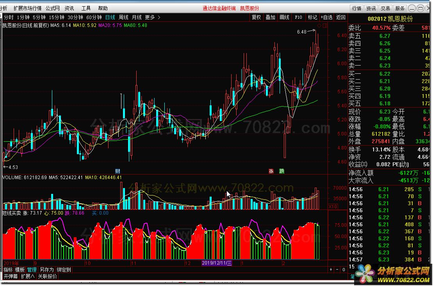Click the 短线买卖 indicator title
Screen dimensions: 433x286
[x=12, y=213]
